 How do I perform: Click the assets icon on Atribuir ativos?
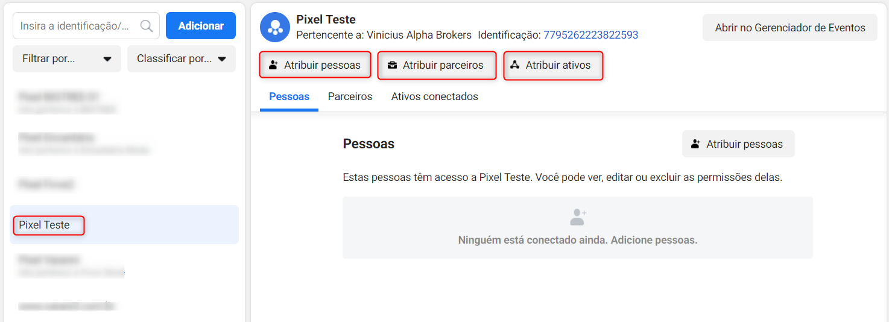click(514, 65)
